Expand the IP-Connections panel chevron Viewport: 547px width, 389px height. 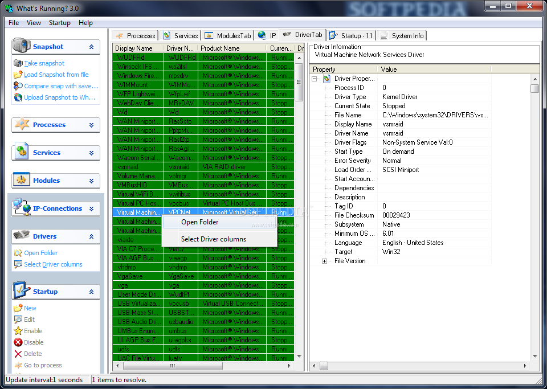(91, 208)
